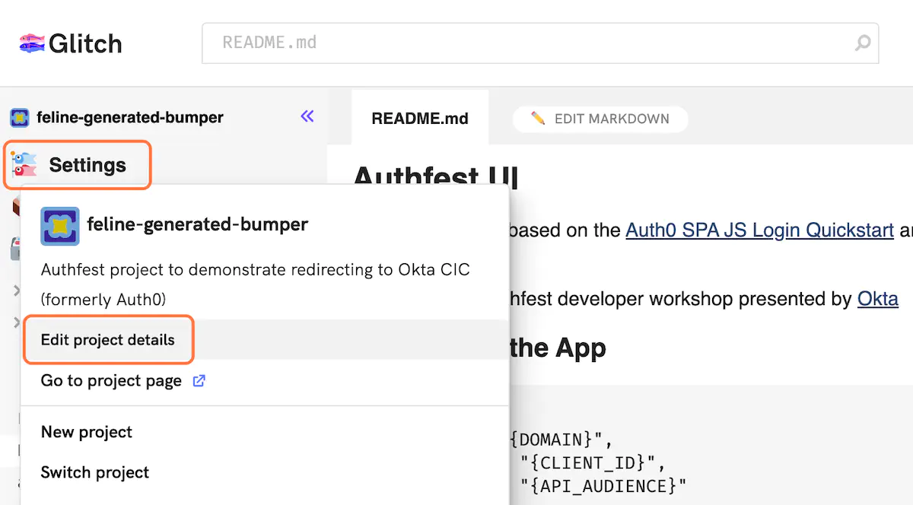
Task: Click the magnifier search icon
Action: [862, 43]
